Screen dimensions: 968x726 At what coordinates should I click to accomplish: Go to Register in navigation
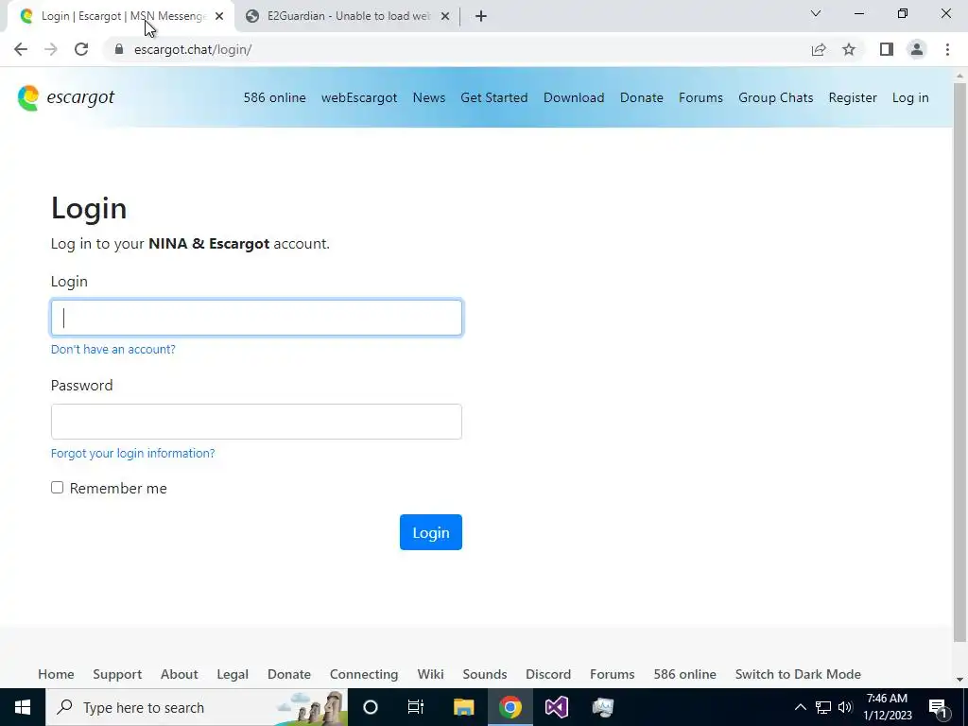point(853,97)
